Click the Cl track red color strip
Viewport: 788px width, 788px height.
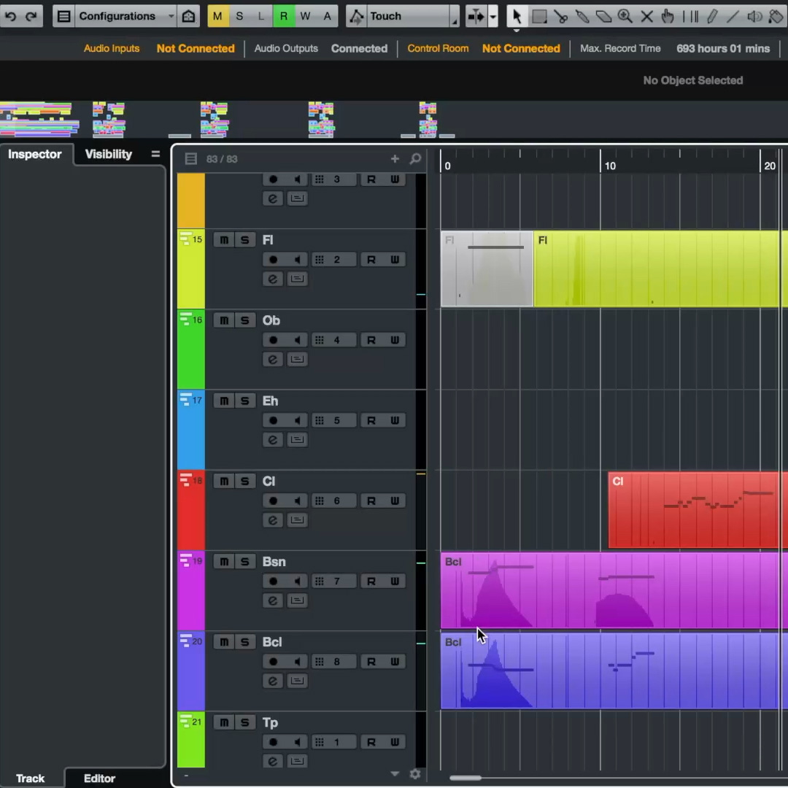tap(191, 510)
